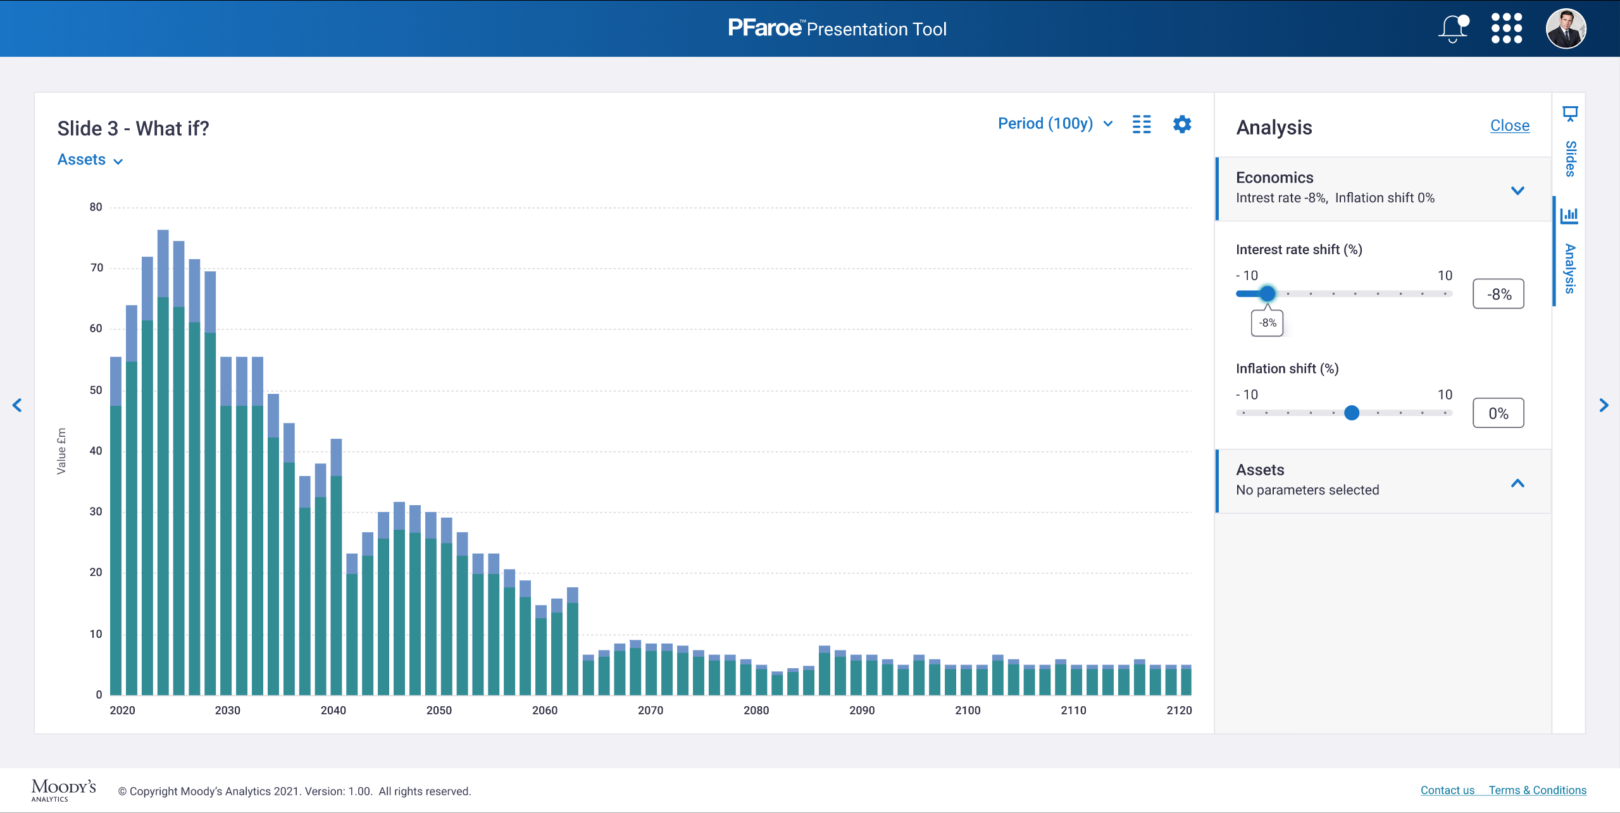1620x813 pixels.
Task: Click the copyright version text
Action: 295,792
